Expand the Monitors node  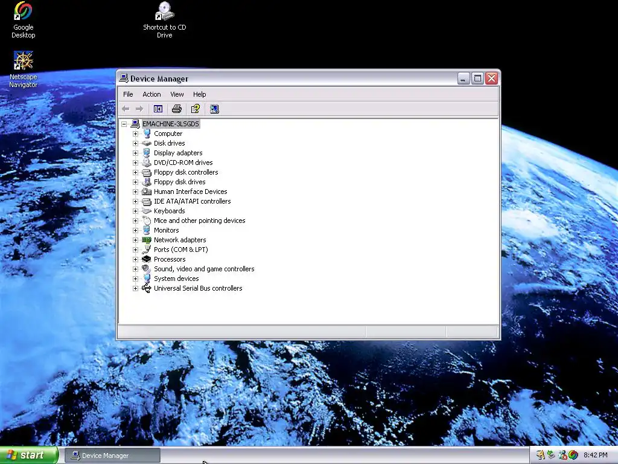(x=136, y=230)
